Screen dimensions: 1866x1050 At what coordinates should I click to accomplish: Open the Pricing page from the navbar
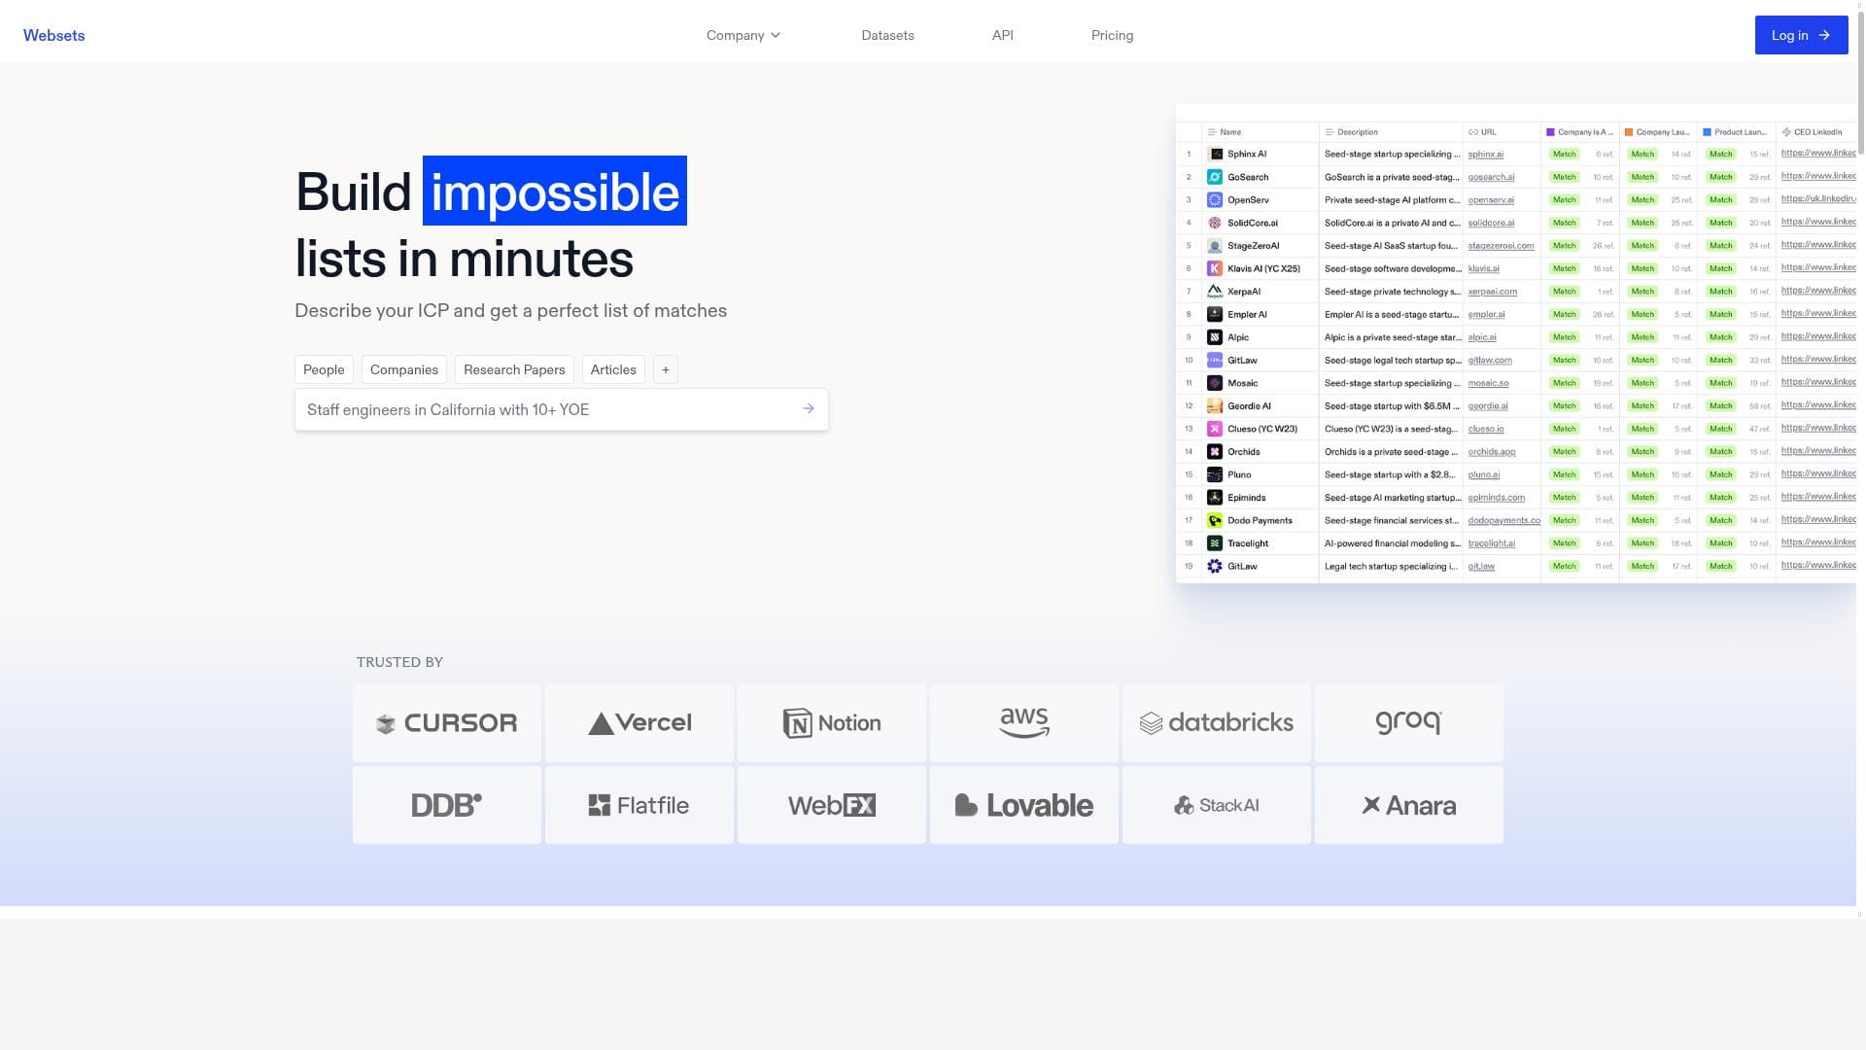(1112, 35)
